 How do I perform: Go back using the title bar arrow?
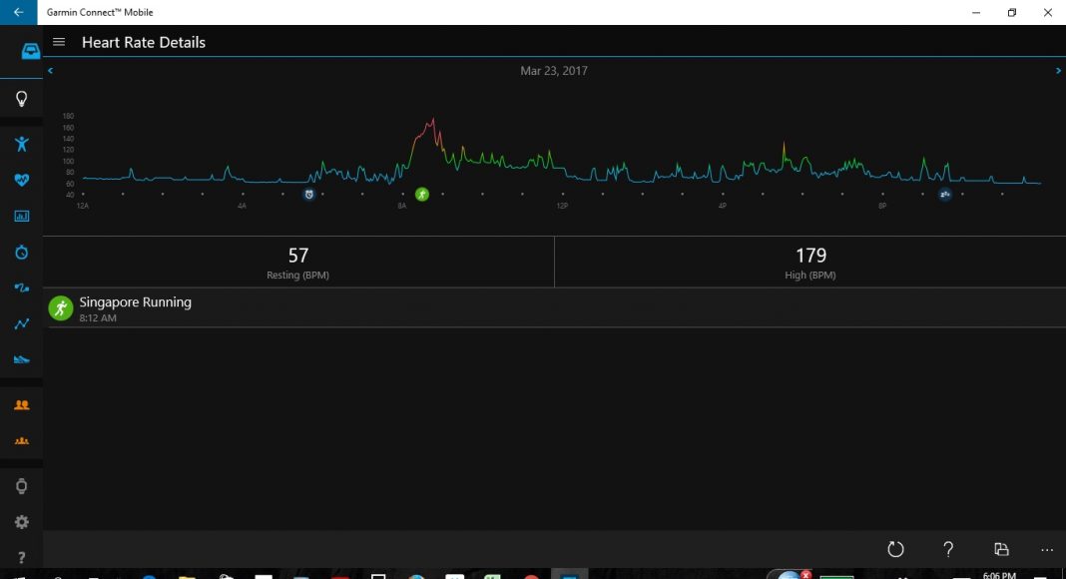(x=18, y=12)
